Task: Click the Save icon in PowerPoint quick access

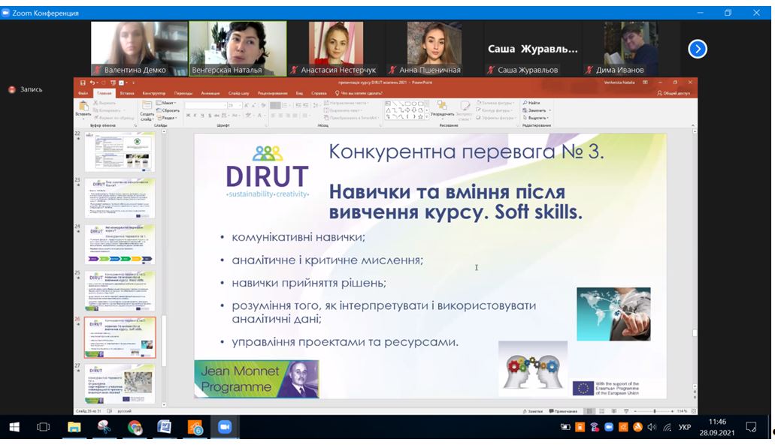Action: (x=83, y=83)
